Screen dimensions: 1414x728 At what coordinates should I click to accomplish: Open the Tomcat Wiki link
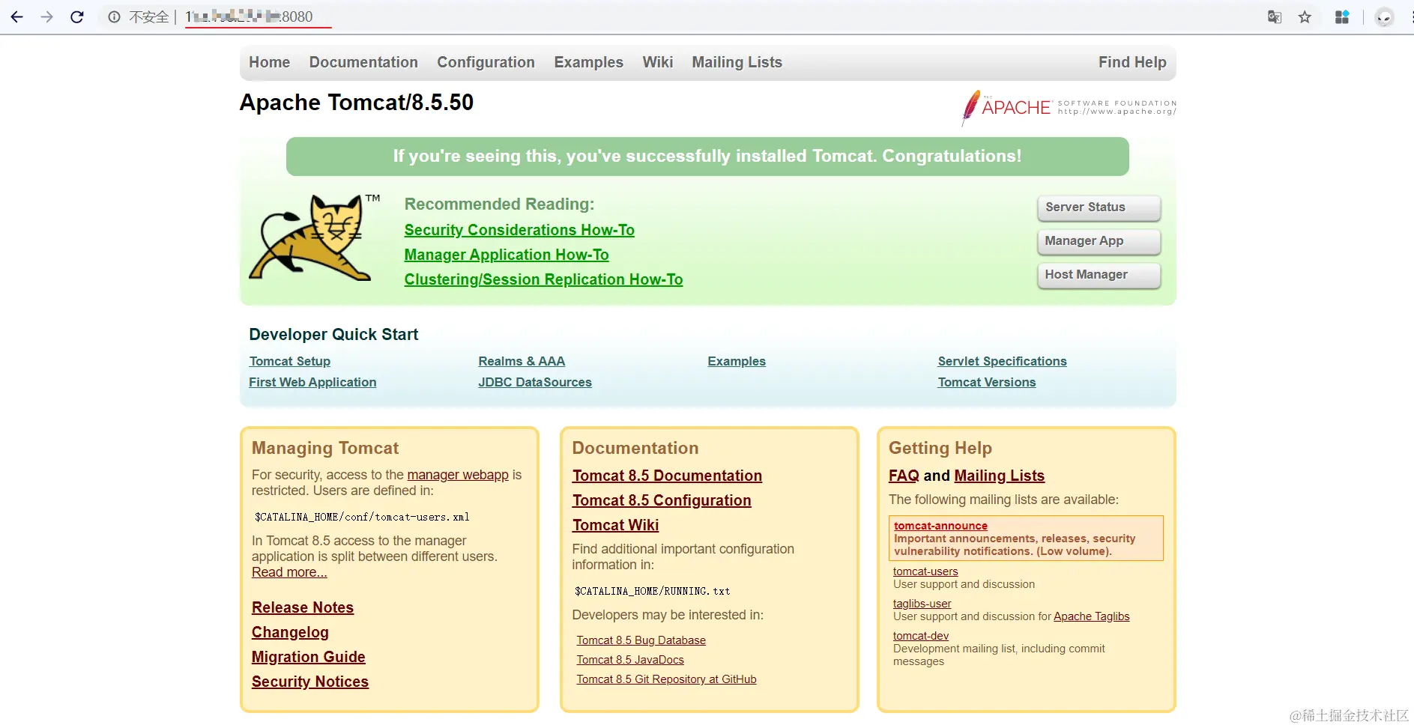pyautogui.click(x=615, y=525)
